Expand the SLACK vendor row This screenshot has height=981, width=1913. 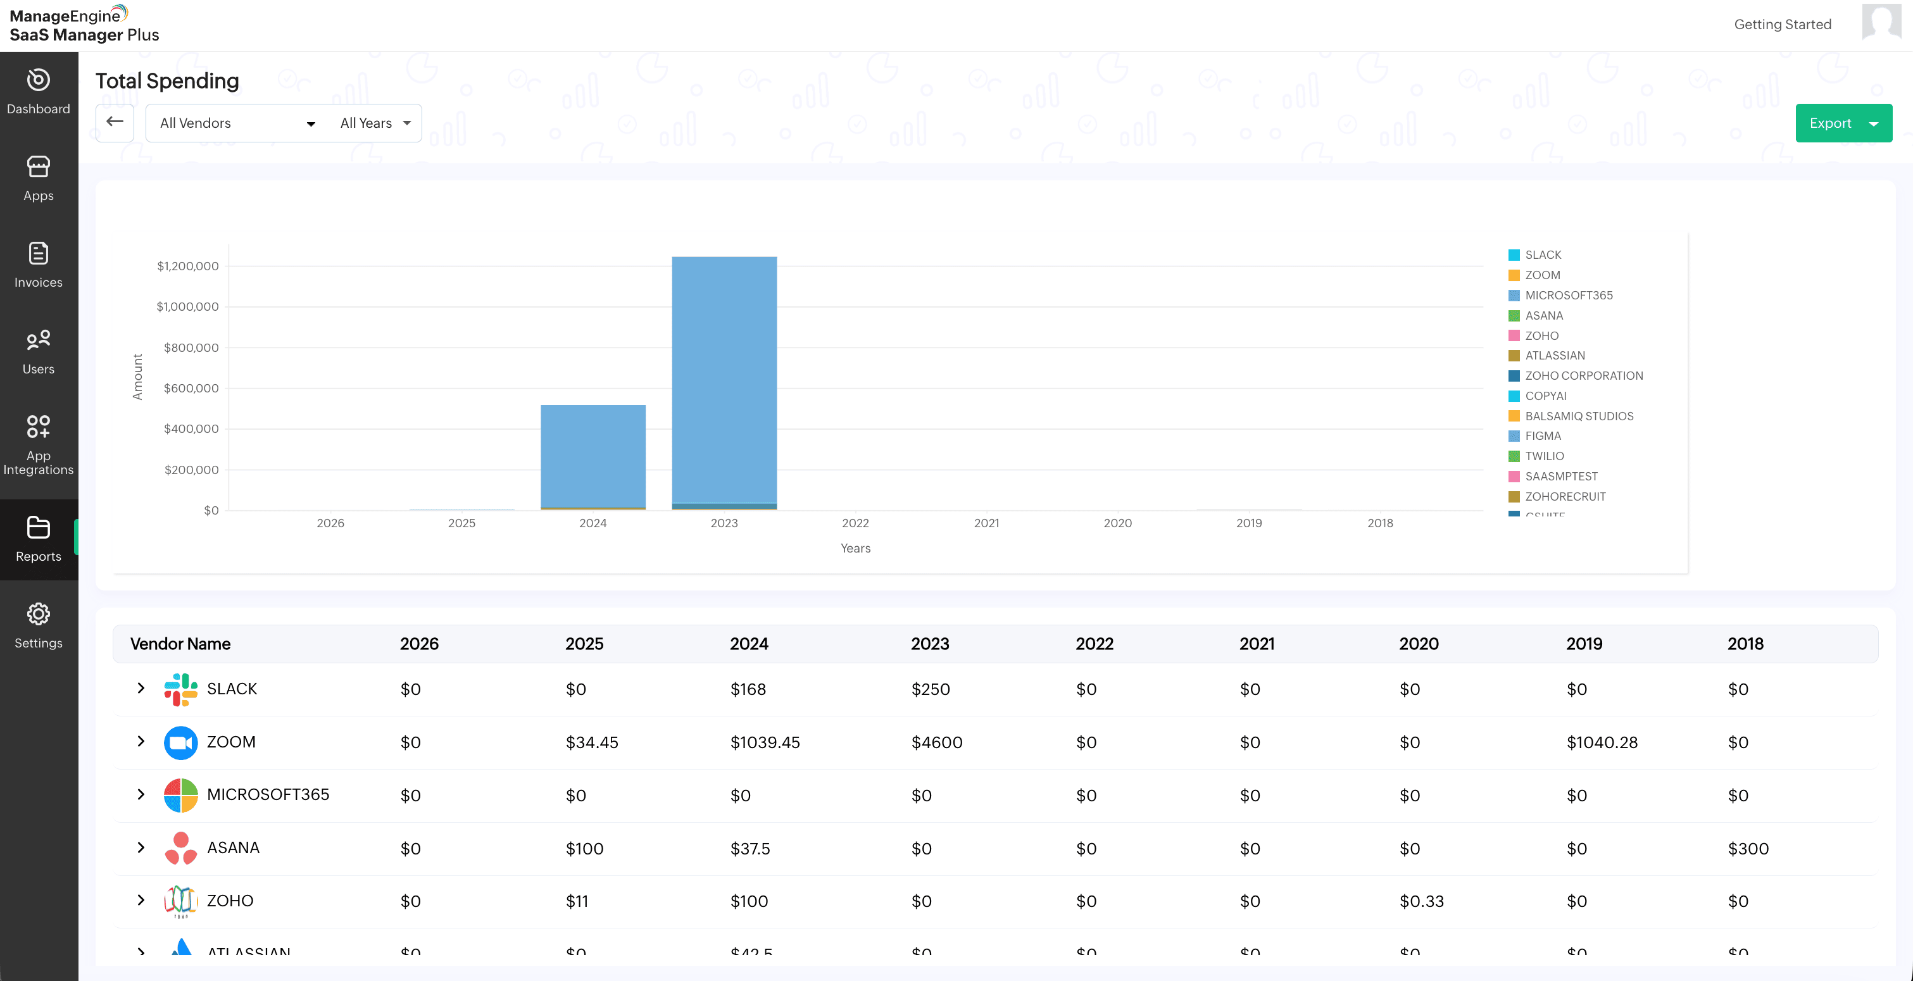141,689
